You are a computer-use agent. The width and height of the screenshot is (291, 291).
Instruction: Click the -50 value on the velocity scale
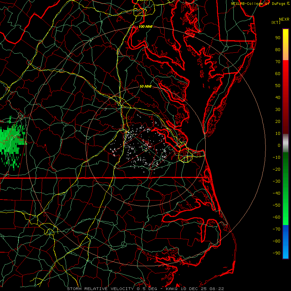(x=276, y=205)
